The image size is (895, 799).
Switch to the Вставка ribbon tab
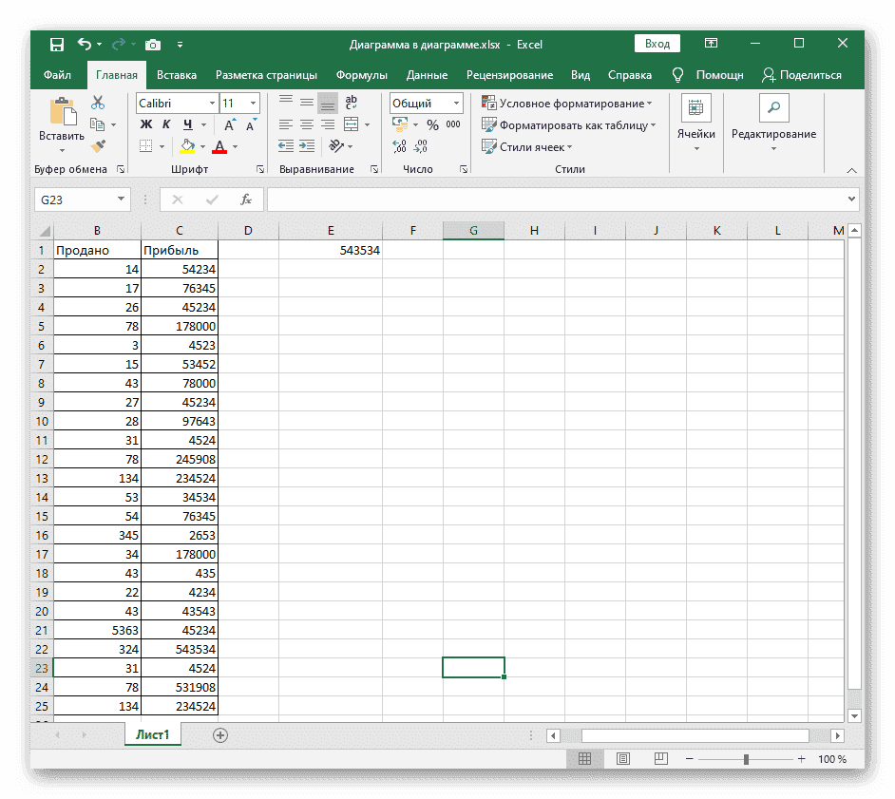point(177,74)
